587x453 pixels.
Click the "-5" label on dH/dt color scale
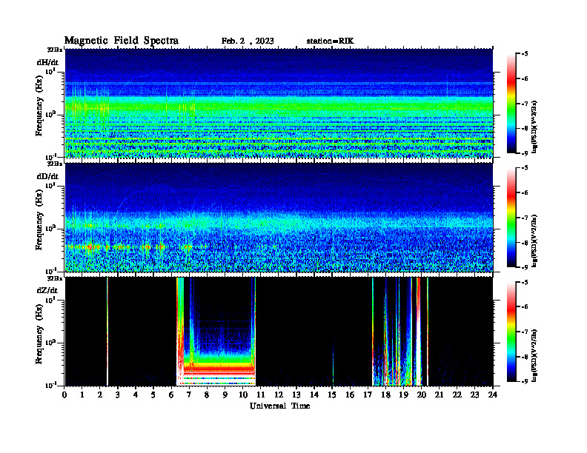[525, 54]
